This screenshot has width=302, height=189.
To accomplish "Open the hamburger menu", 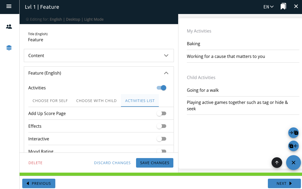I will coord(9,6).
